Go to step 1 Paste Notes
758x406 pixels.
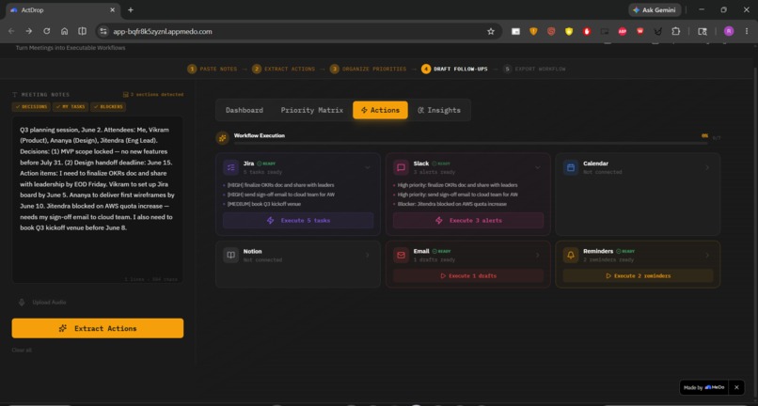(x=213, y=70)
